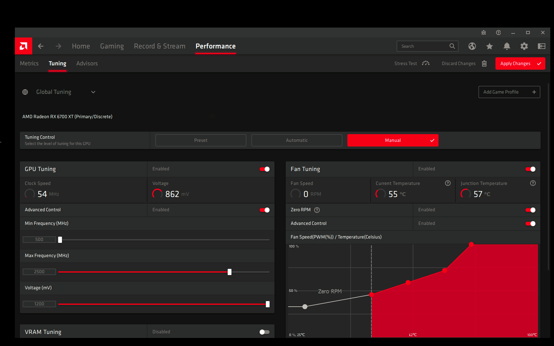The image size is (554, 346).
Task: Click Stress Test label
Action: 406,64
